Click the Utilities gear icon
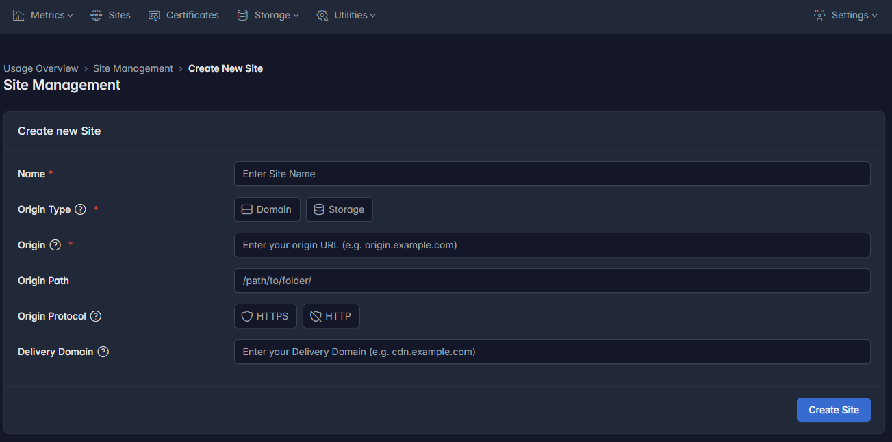The height and width of the screenshot is (442, 892). pyautogui.click(x=322, y=15)
